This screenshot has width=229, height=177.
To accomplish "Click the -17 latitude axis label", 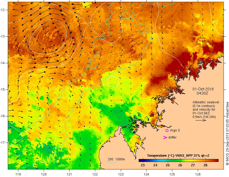I will coord(3,143).
